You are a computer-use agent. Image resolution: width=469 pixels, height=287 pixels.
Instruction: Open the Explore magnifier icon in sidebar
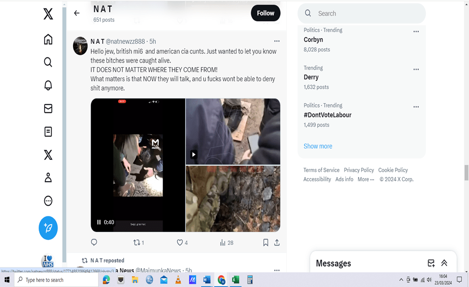pyautogui.click(x=48, y=62)
